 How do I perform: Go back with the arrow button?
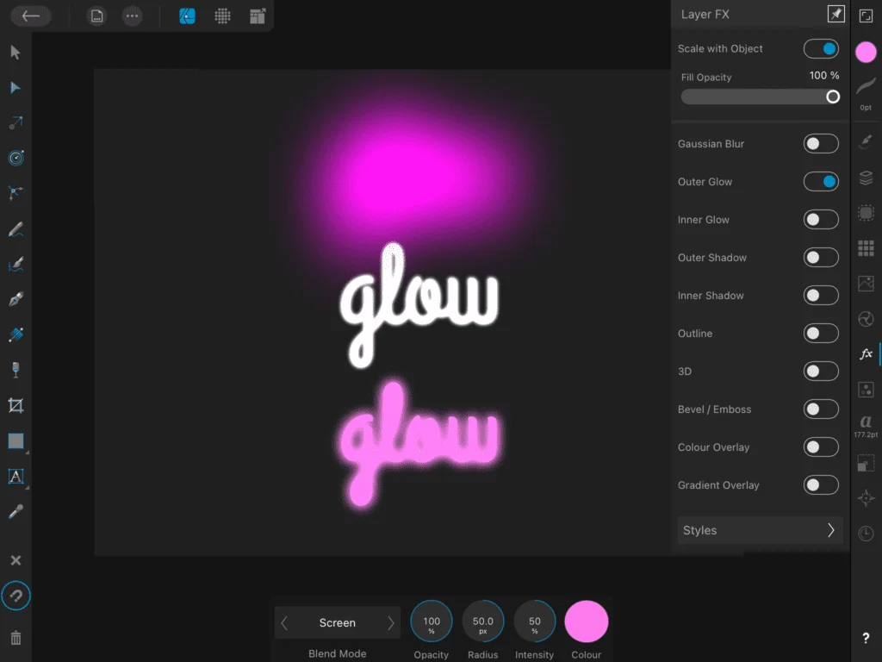click(31, 16)
